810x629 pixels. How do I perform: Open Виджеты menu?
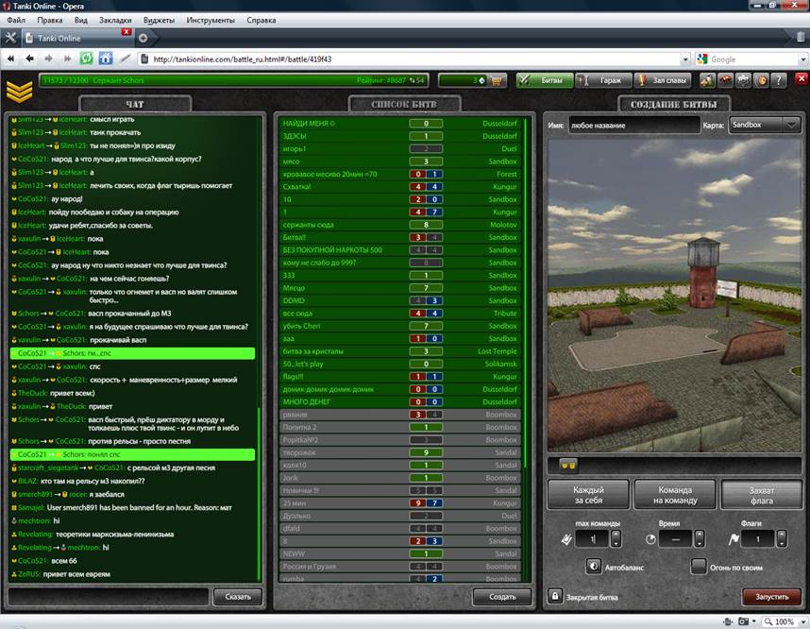click(159, 20)
